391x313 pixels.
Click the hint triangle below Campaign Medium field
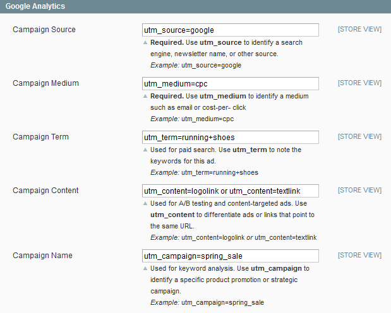point(145,97)
